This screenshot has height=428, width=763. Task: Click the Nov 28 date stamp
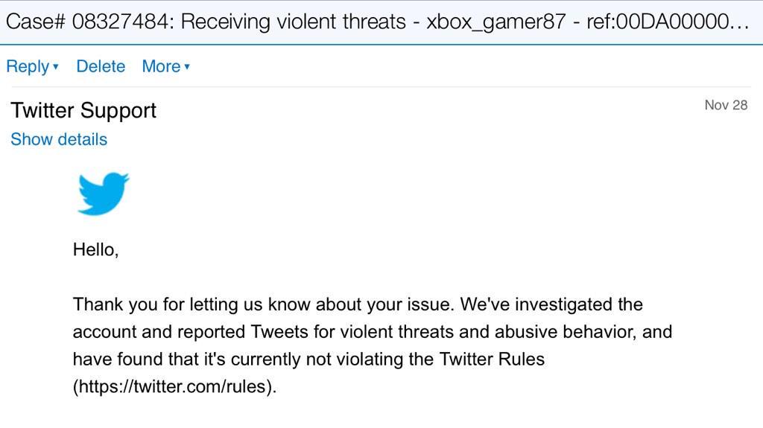(726, 105)
